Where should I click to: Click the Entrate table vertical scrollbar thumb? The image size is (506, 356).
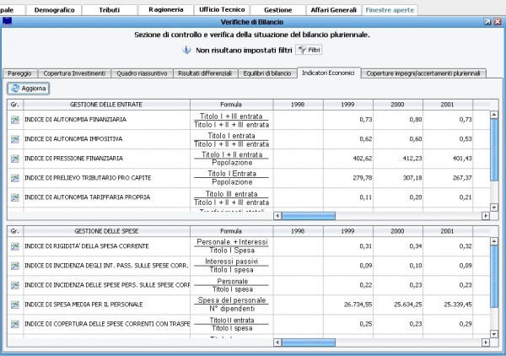click(494, 150)
